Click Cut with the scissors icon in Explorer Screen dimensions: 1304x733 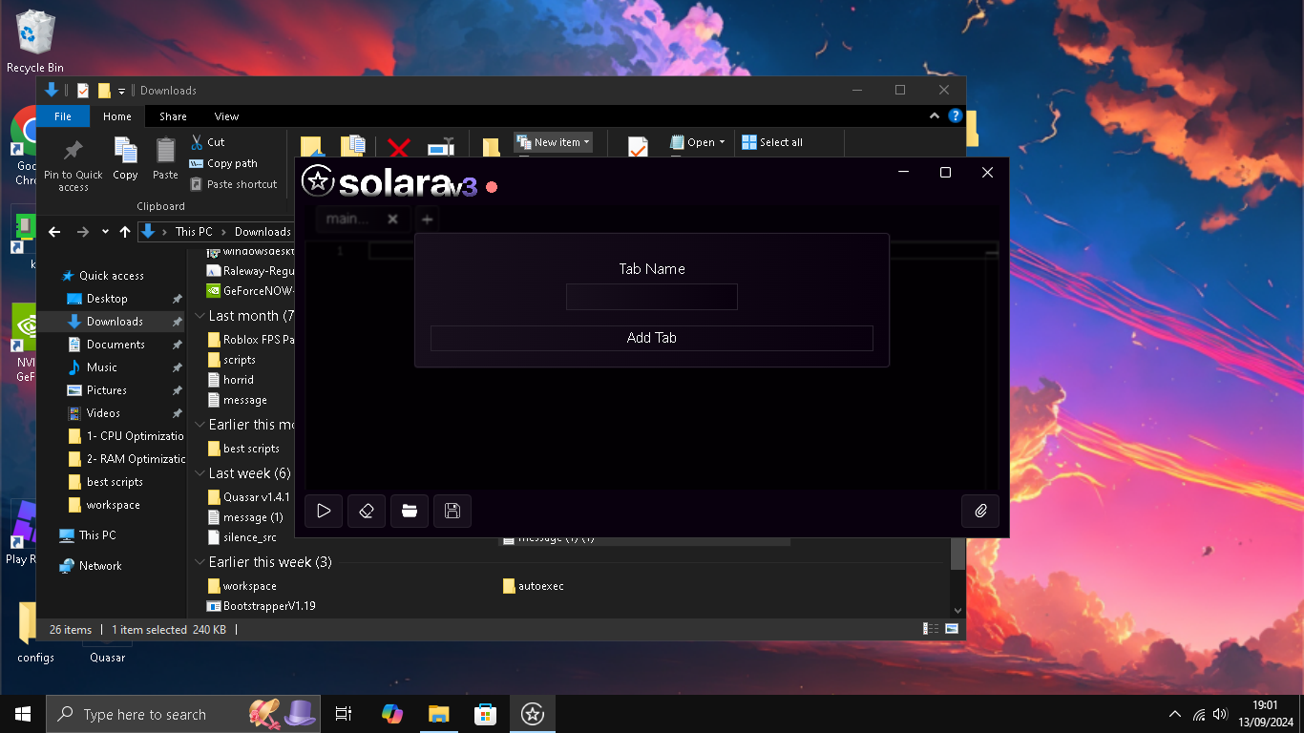point(208,142)
